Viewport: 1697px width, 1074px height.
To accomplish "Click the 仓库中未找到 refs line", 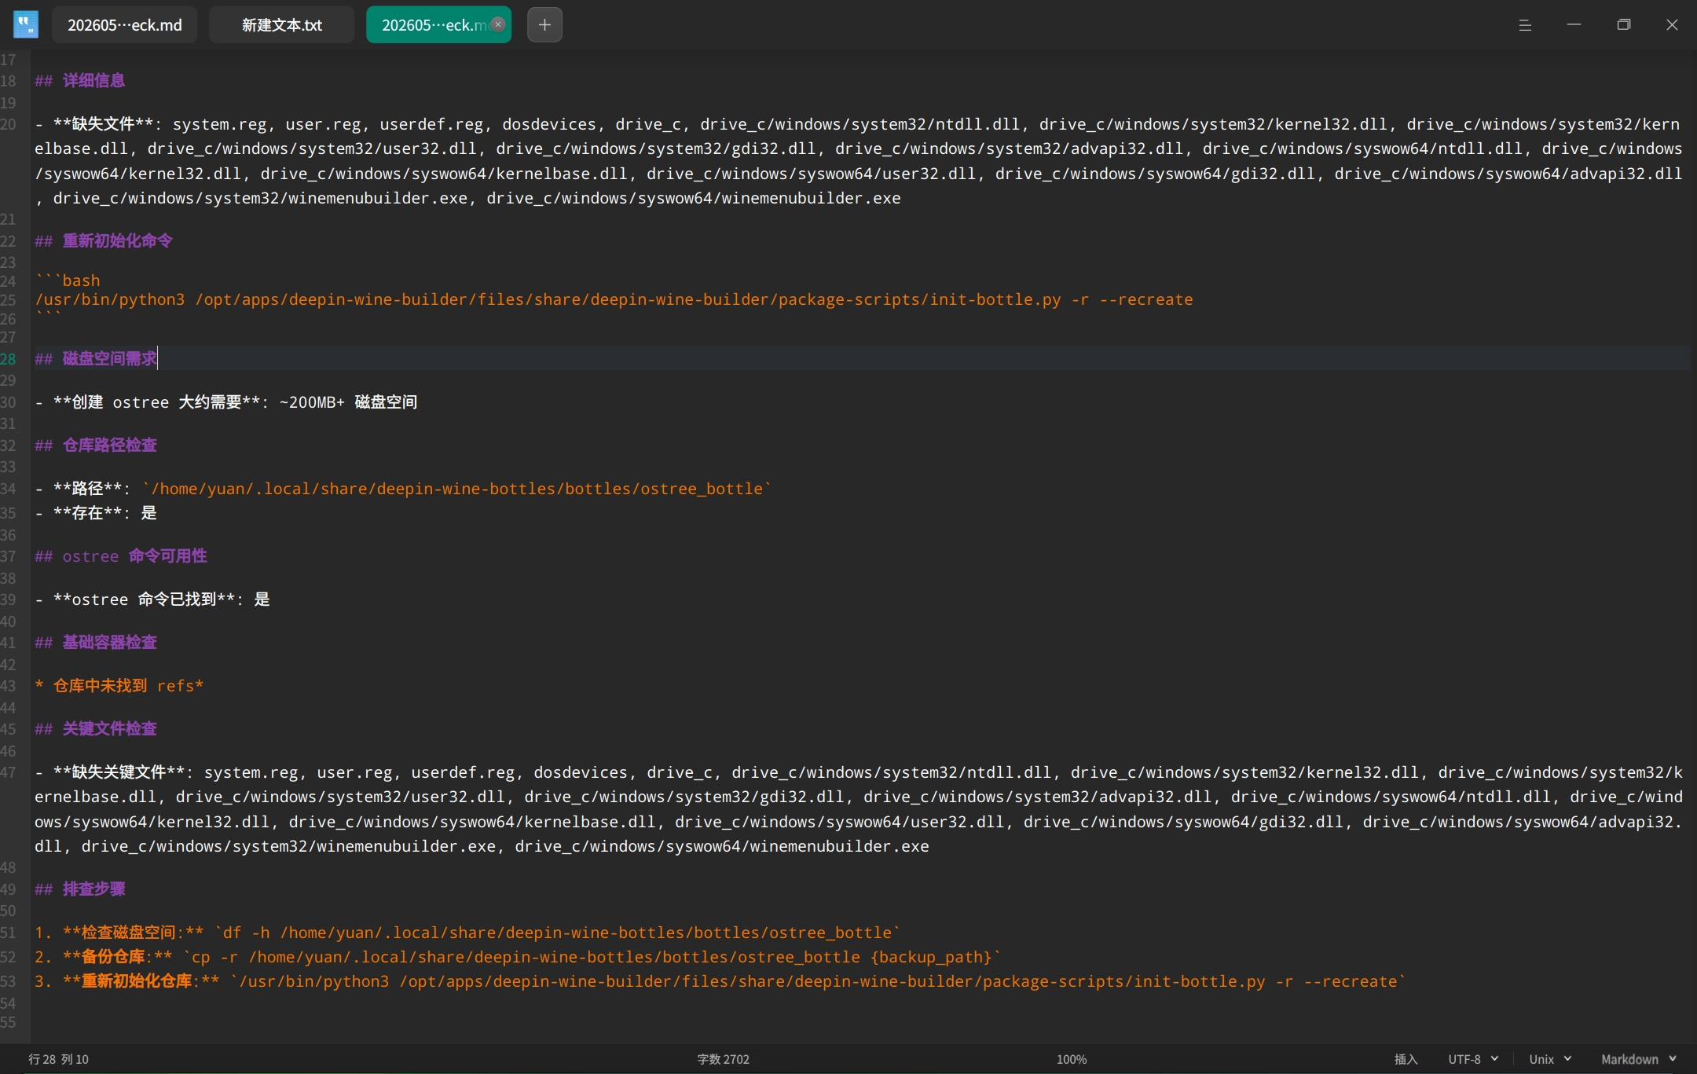I will (x=119, y=686).
